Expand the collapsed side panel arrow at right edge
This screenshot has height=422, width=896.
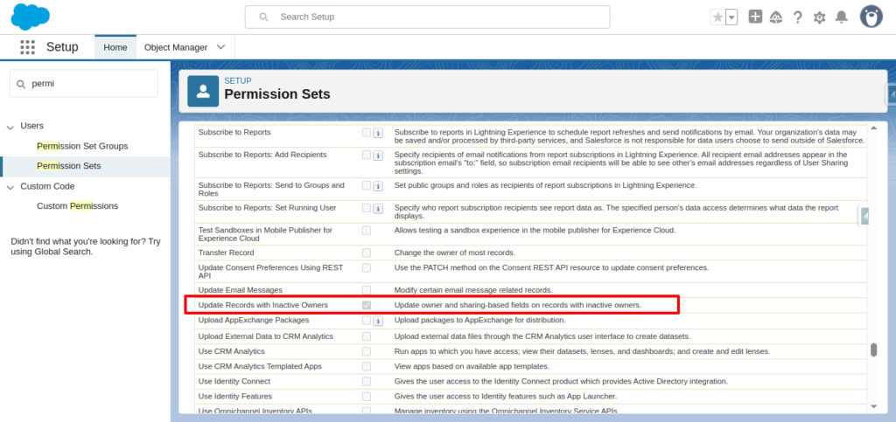[x=864, y=216]
